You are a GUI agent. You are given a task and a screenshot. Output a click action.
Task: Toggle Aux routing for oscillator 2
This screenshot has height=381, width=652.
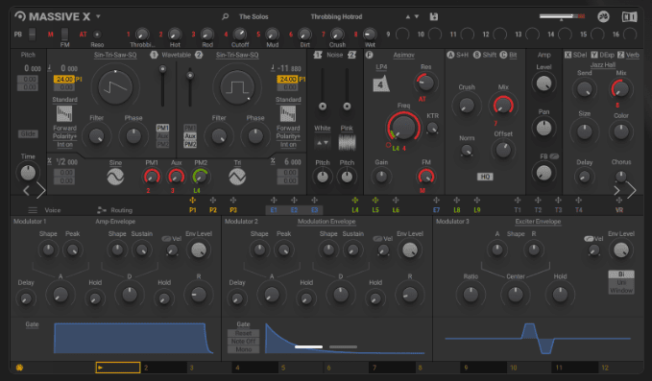[x=190, y=136]
